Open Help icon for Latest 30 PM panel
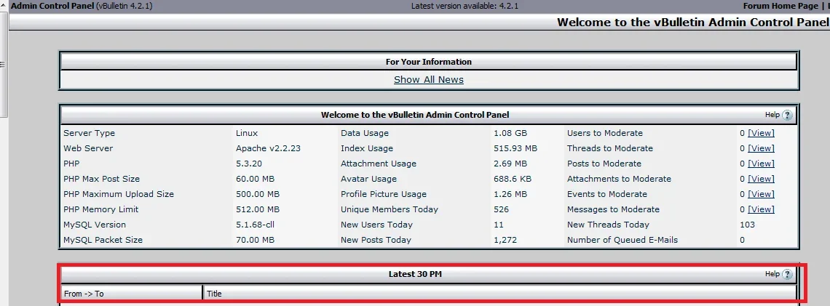The width and height of the screenshot is (830, 306). pos(787,274)
